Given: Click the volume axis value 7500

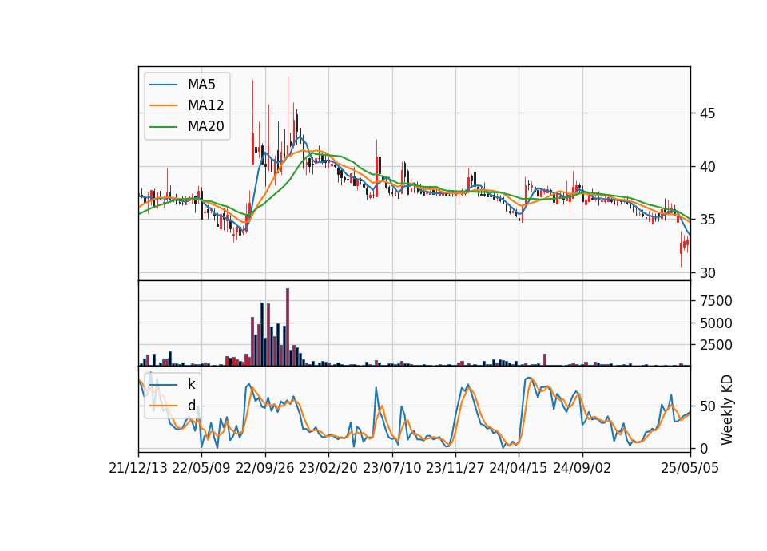Looking at the screenshot, I should 716,301.
